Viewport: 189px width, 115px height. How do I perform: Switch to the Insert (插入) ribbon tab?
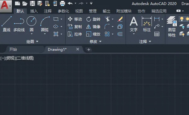point(34,11)
